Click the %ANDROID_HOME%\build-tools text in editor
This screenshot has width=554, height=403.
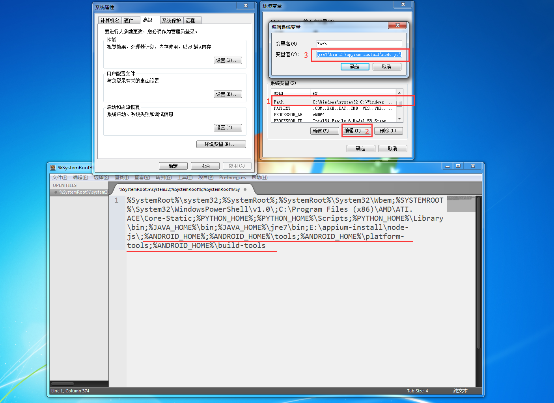point(209,246)
